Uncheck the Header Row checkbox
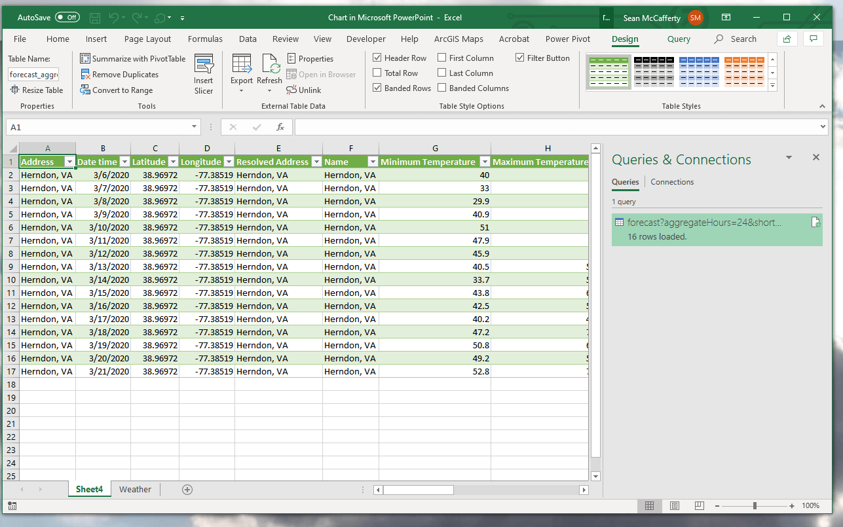The image size is (843, 527). pos(377,58)
